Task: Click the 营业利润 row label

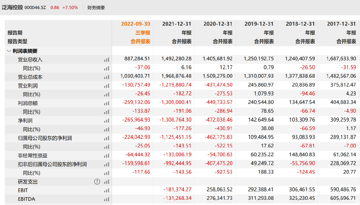Action: coord(27,86)
